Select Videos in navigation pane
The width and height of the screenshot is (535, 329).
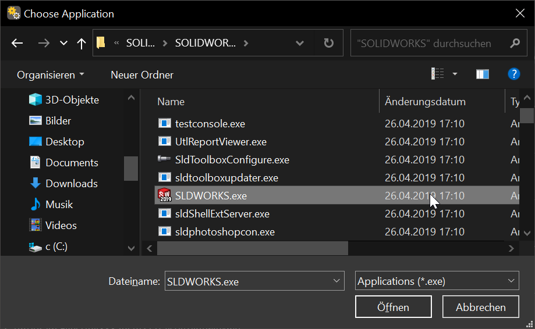coord(53,226)
